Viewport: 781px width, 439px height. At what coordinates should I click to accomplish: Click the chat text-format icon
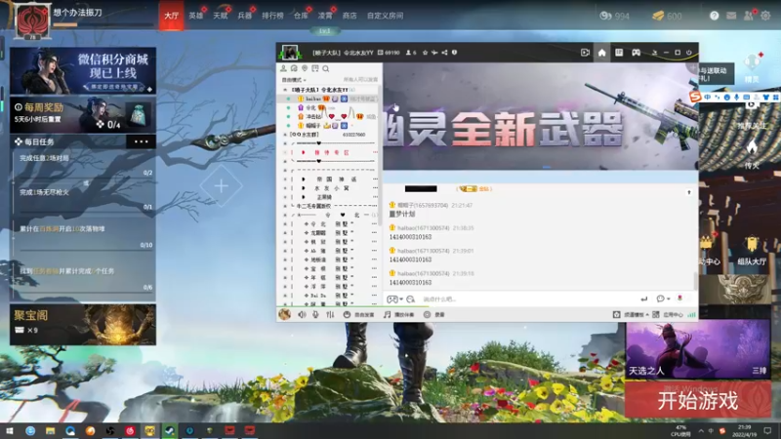(x=410, y=299)
